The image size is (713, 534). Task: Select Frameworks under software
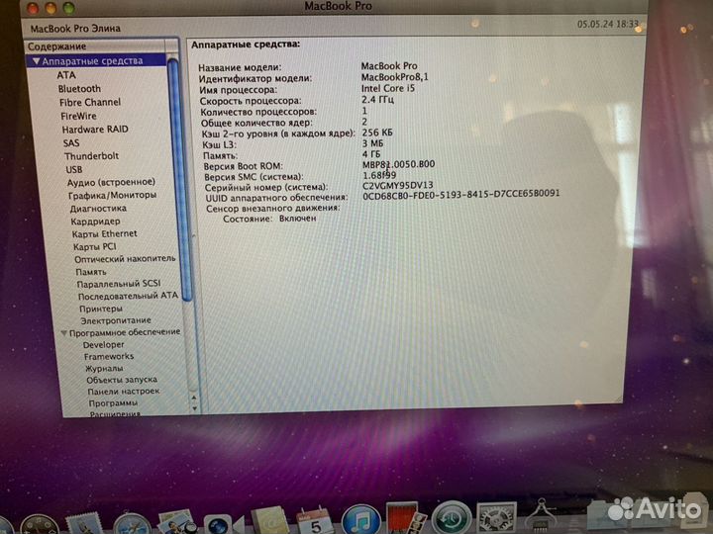(x=109, y=356)
